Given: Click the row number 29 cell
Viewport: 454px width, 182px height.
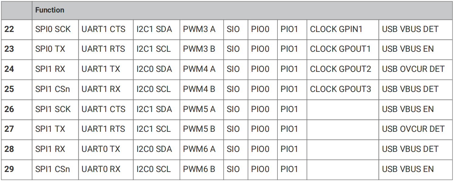Looking at the screenshot, I should click(x=16, y=169).
